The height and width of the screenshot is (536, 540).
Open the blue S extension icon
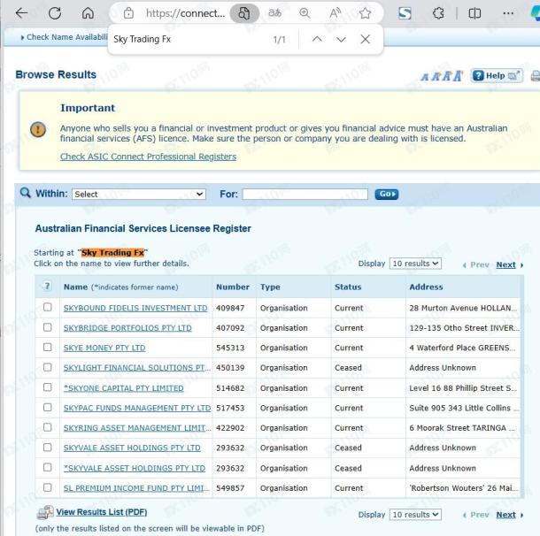pos(405,13)
